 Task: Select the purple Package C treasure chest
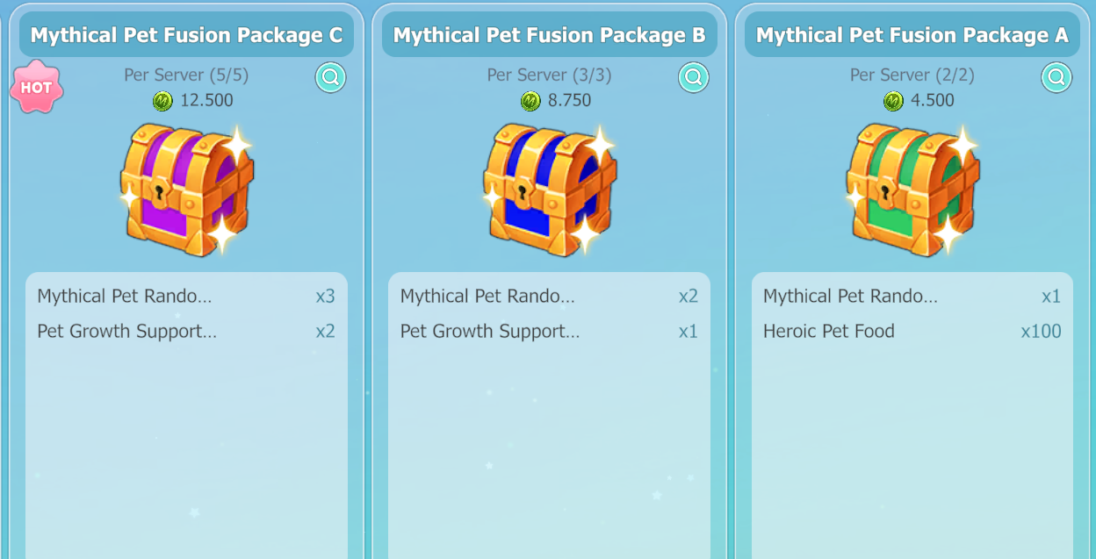pos(187,190)
